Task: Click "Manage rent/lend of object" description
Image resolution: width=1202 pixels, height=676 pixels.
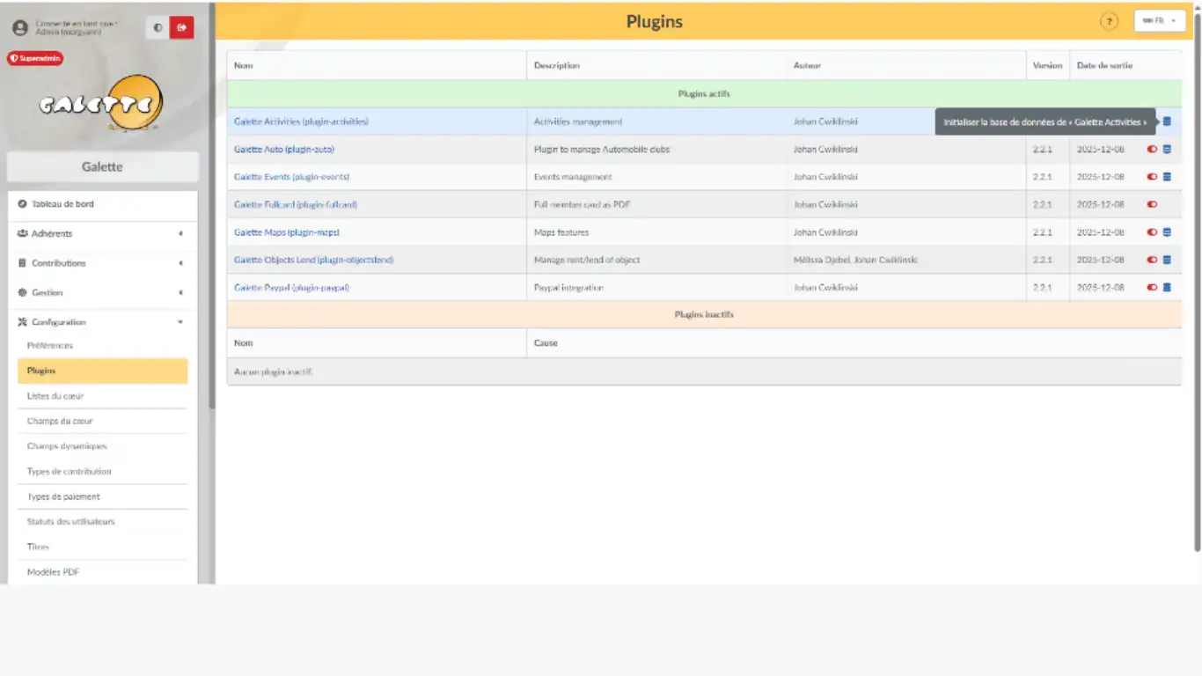Action: (x=587, y=260)
